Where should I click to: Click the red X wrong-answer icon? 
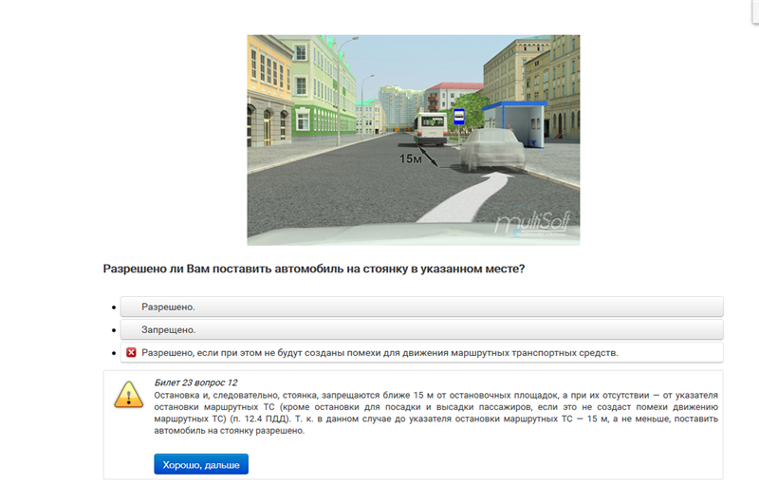(131, 352)
